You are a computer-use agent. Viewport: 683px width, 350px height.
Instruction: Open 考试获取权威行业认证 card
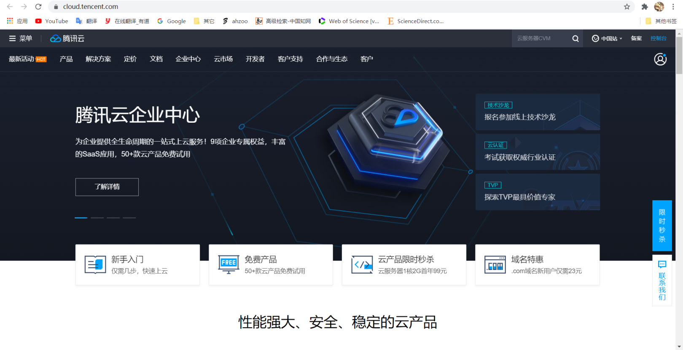tap(538, 152)
